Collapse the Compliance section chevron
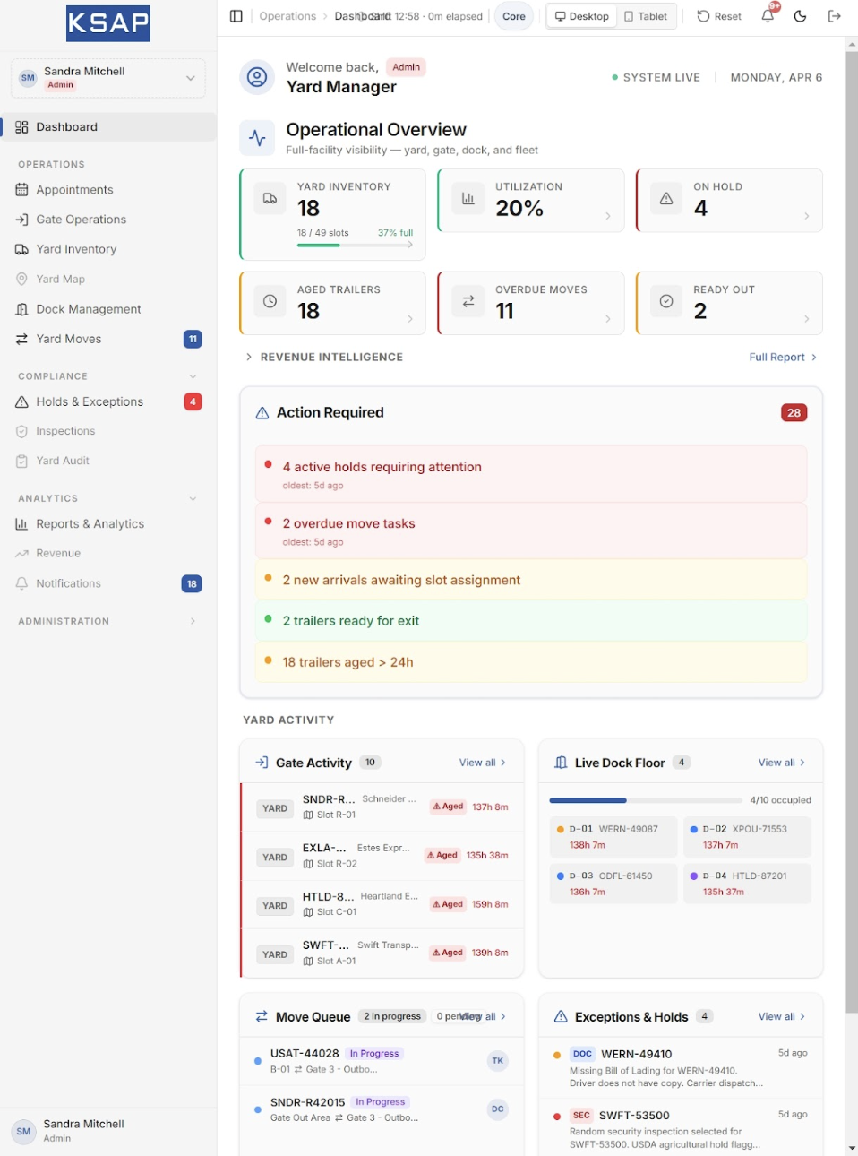858x1156 pixels. [x=193, y=376]
